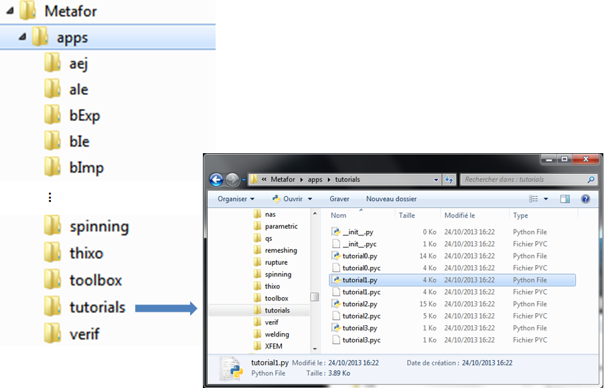Click the Metafor folder icon at tree top
This screenshot has height=388, width=604.
(27, 11)
